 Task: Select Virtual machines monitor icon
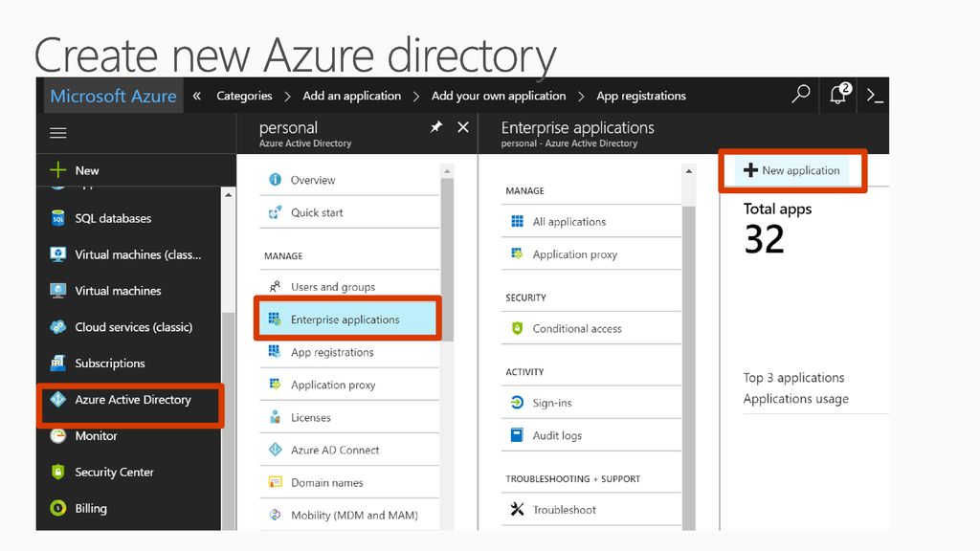point(58,291)
